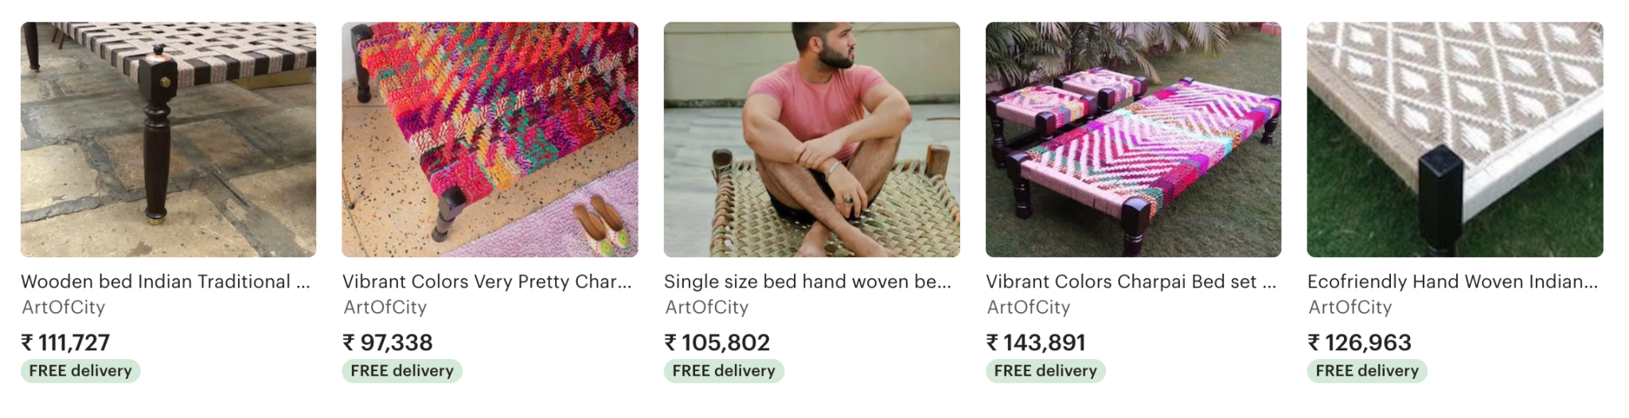Select the ₹ 97,338 price
This screenshot has height=418, width=1629.
[x=388, y=343]
